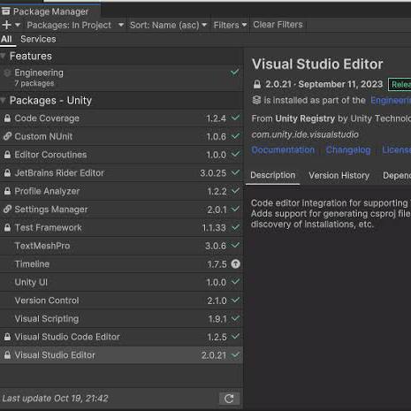Click the refresh package list button
The image size is (411, 411).
tap(229, 399)
